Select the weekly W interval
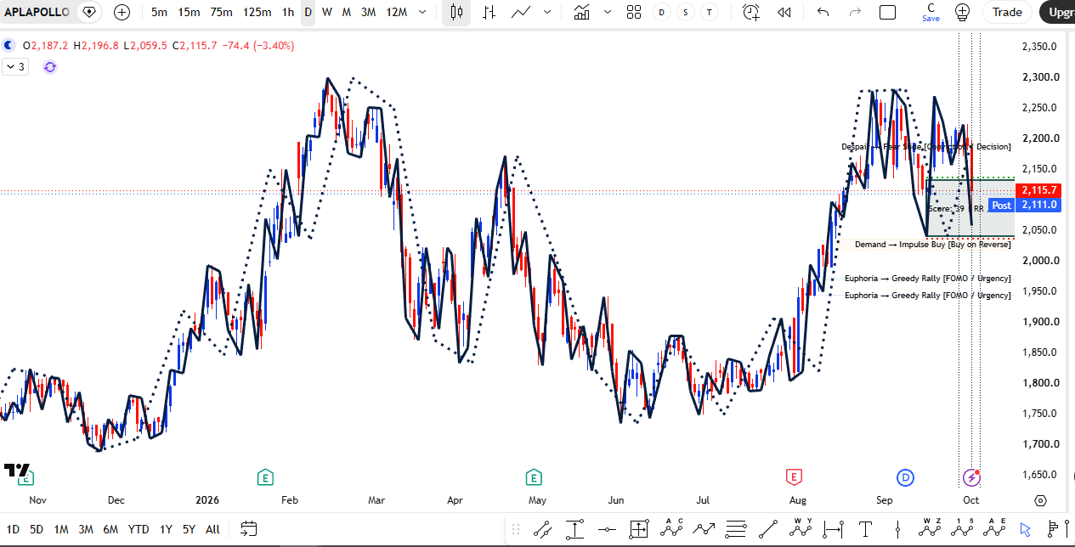 pos(326,12)
